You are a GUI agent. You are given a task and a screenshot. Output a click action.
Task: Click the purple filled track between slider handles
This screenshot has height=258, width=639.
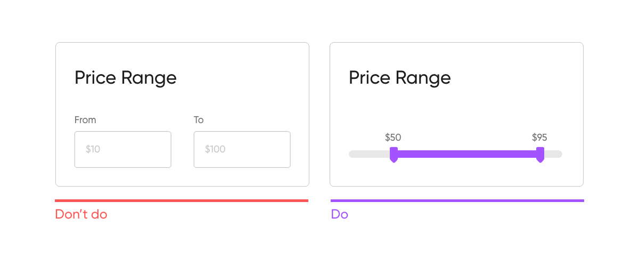point(466,154)
